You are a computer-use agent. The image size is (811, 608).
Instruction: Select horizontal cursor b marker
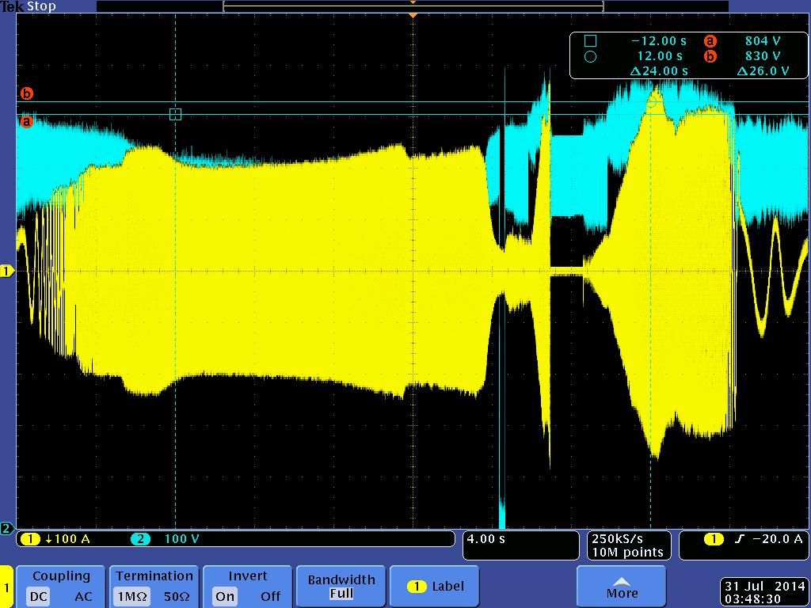tap(26, 93)
